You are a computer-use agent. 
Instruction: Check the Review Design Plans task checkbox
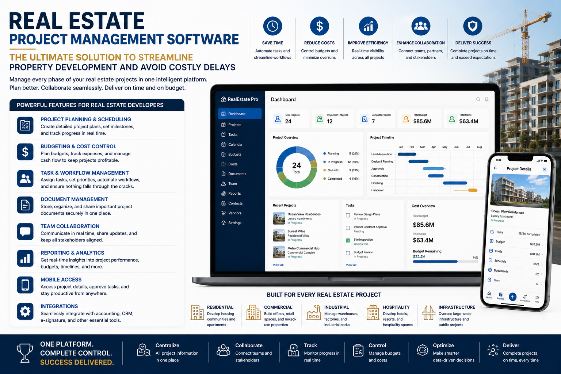[x=348, y=215]
